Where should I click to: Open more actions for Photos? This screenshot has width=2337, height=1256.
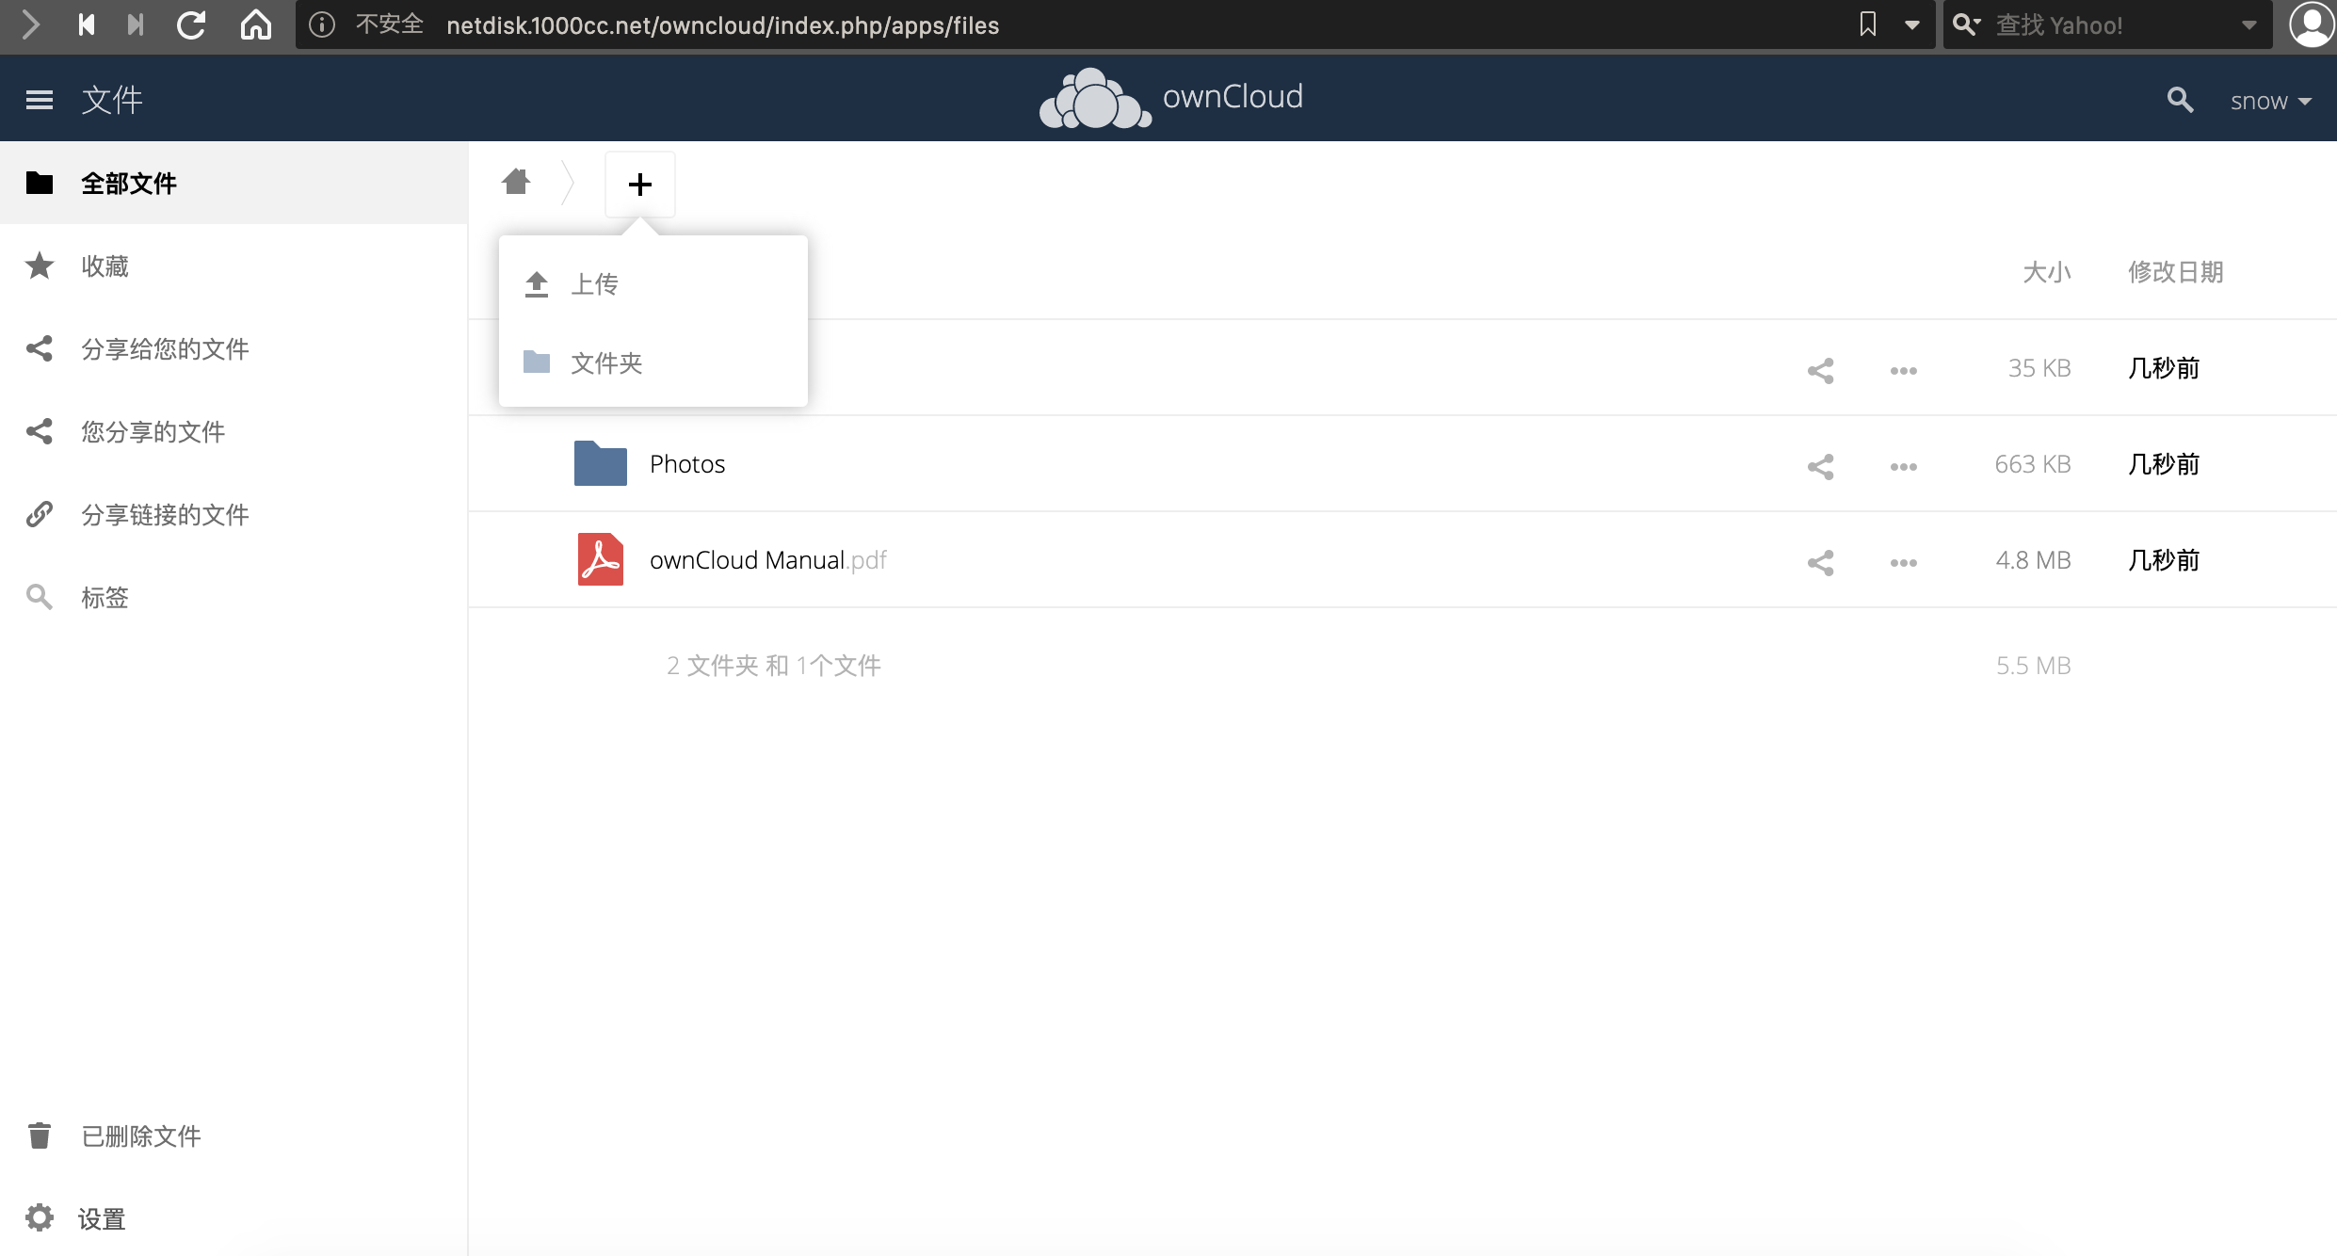click(x=1904, y=467)
